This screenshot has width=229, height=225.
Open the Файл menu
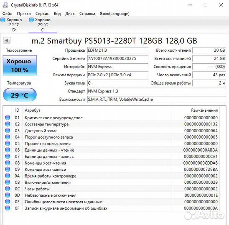coord(7,14)
